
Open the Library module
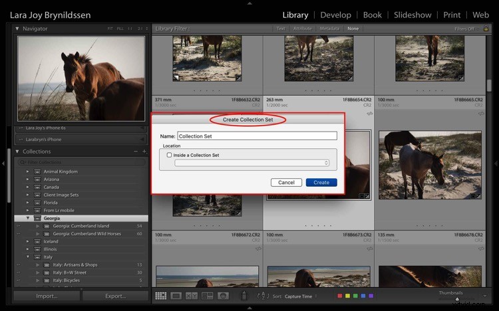(295, 15)
